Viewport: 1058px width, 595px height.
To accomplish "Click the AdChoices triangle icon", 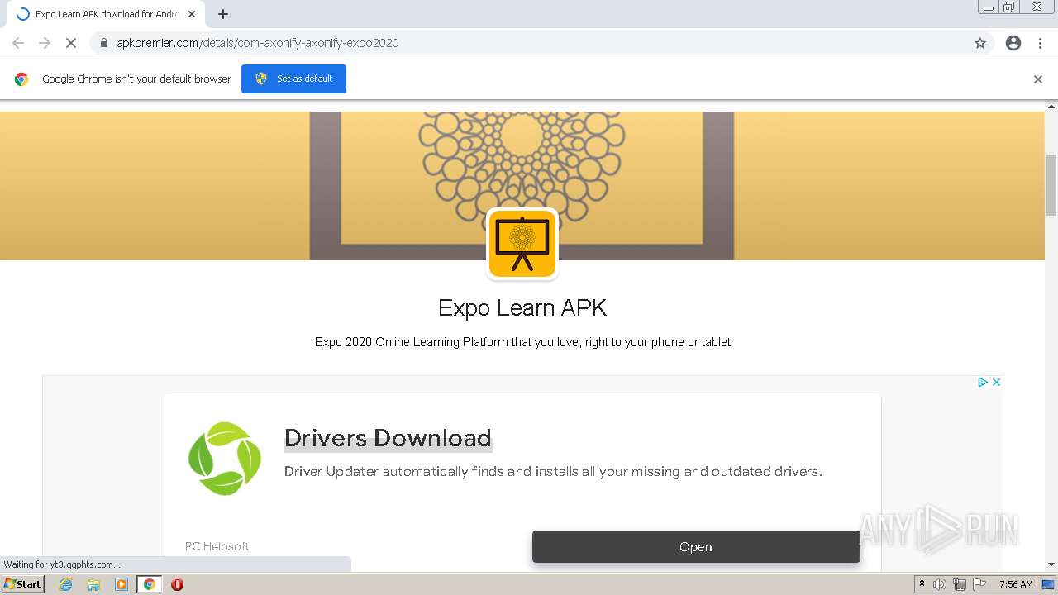I will click(x=983, y=382).
